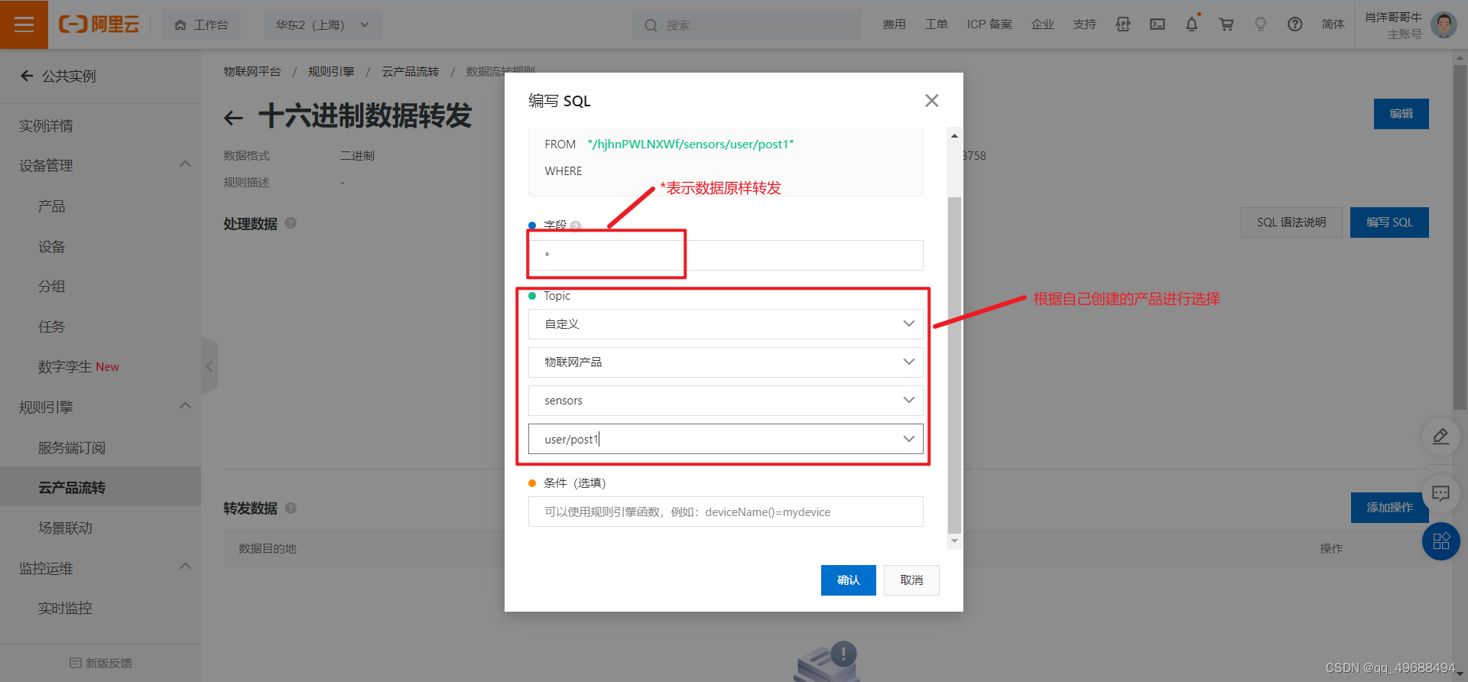Open the floating blue apps icon
The height and width of the screenshot is (682, 1468).
point(1440,541)
